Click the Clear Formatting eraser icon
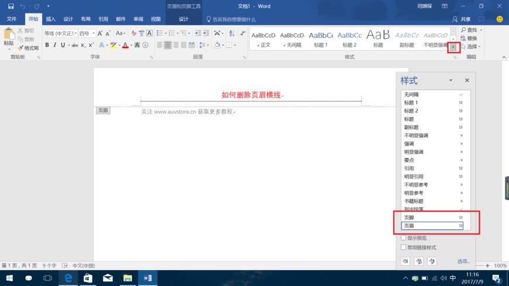Screen dimensions: 509x286 click(x=134, y=33)
